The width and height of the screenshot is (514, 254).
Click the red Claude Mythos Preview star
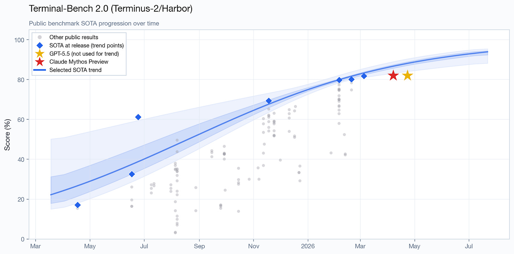click(393, 75)
